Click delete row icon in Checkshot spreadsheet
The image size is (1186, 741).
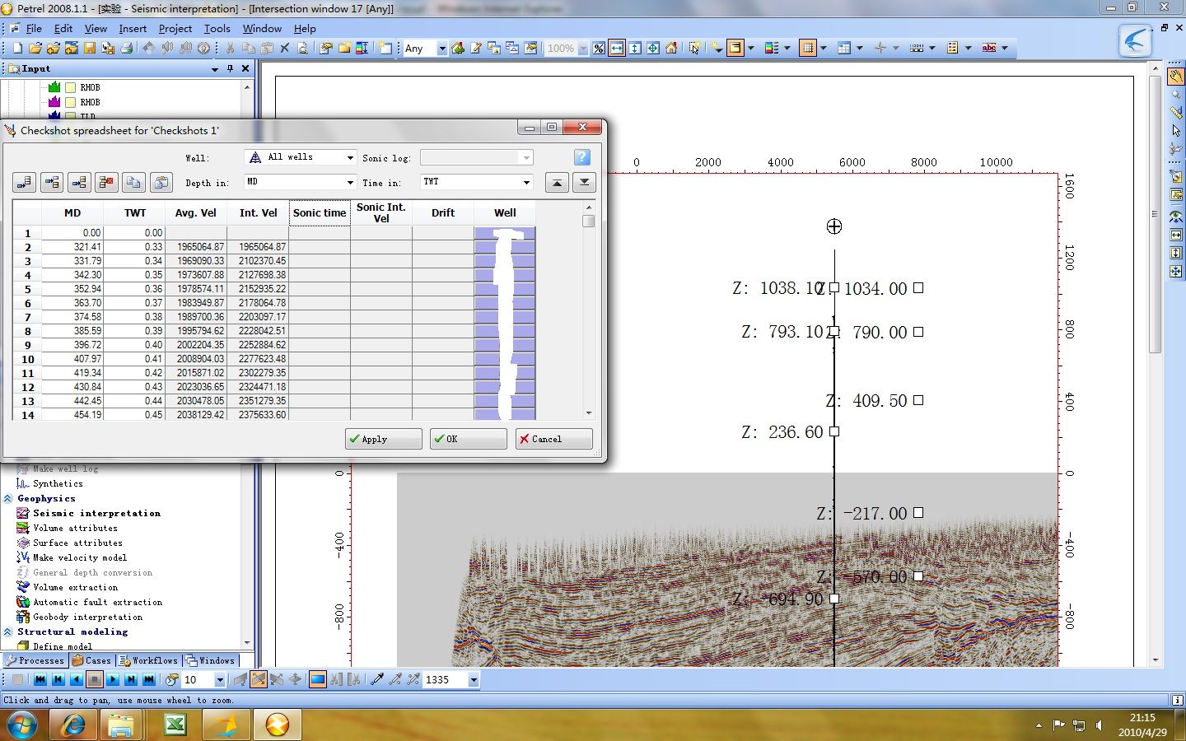point(106,182)
